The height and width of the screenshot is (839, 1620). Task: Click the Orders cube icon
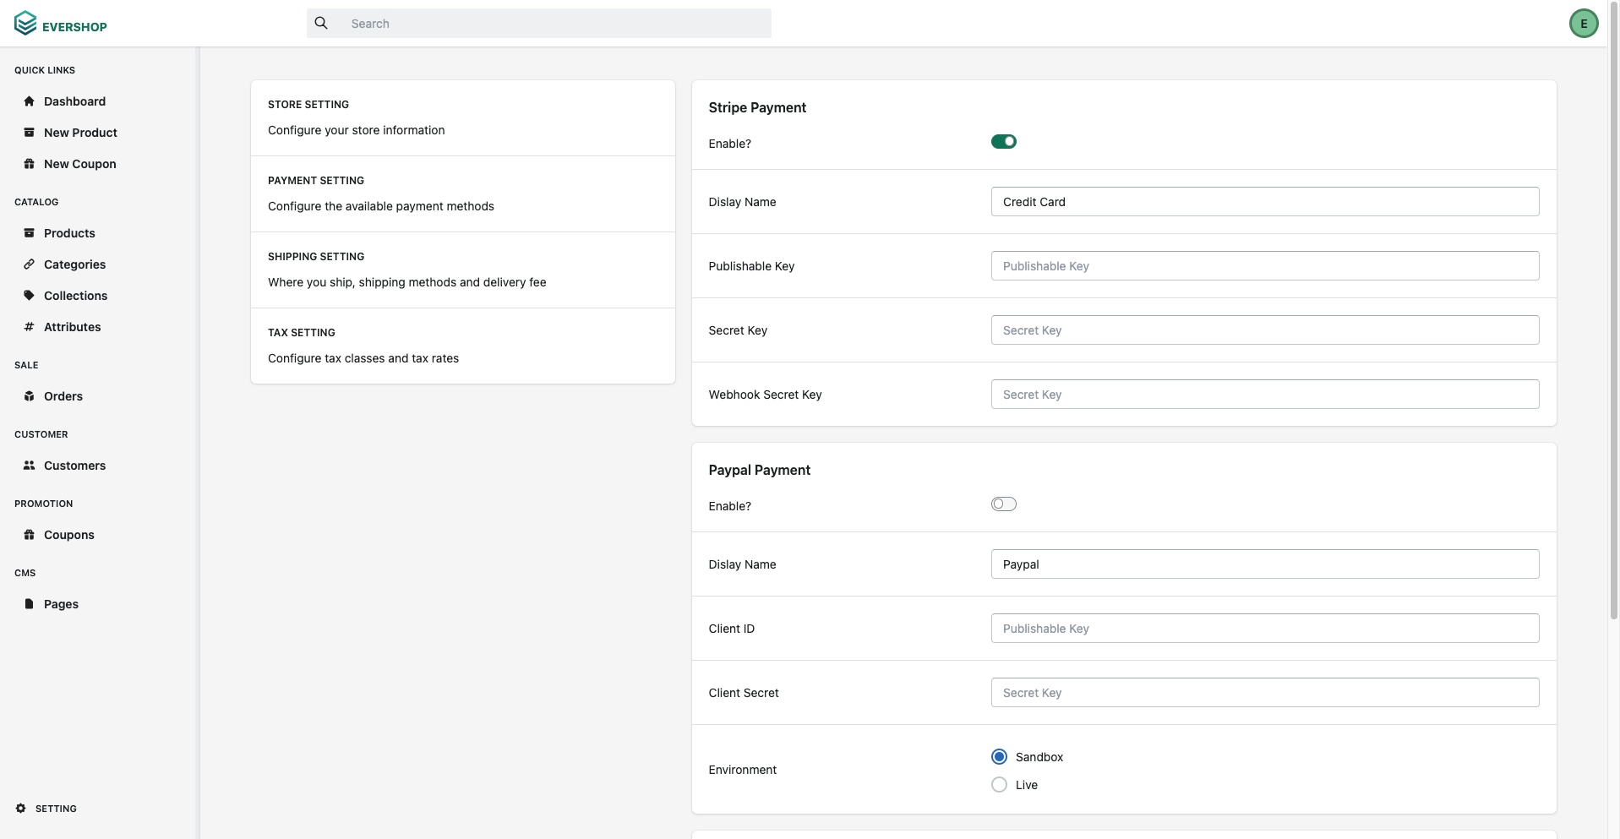click(x=29, y=396)
